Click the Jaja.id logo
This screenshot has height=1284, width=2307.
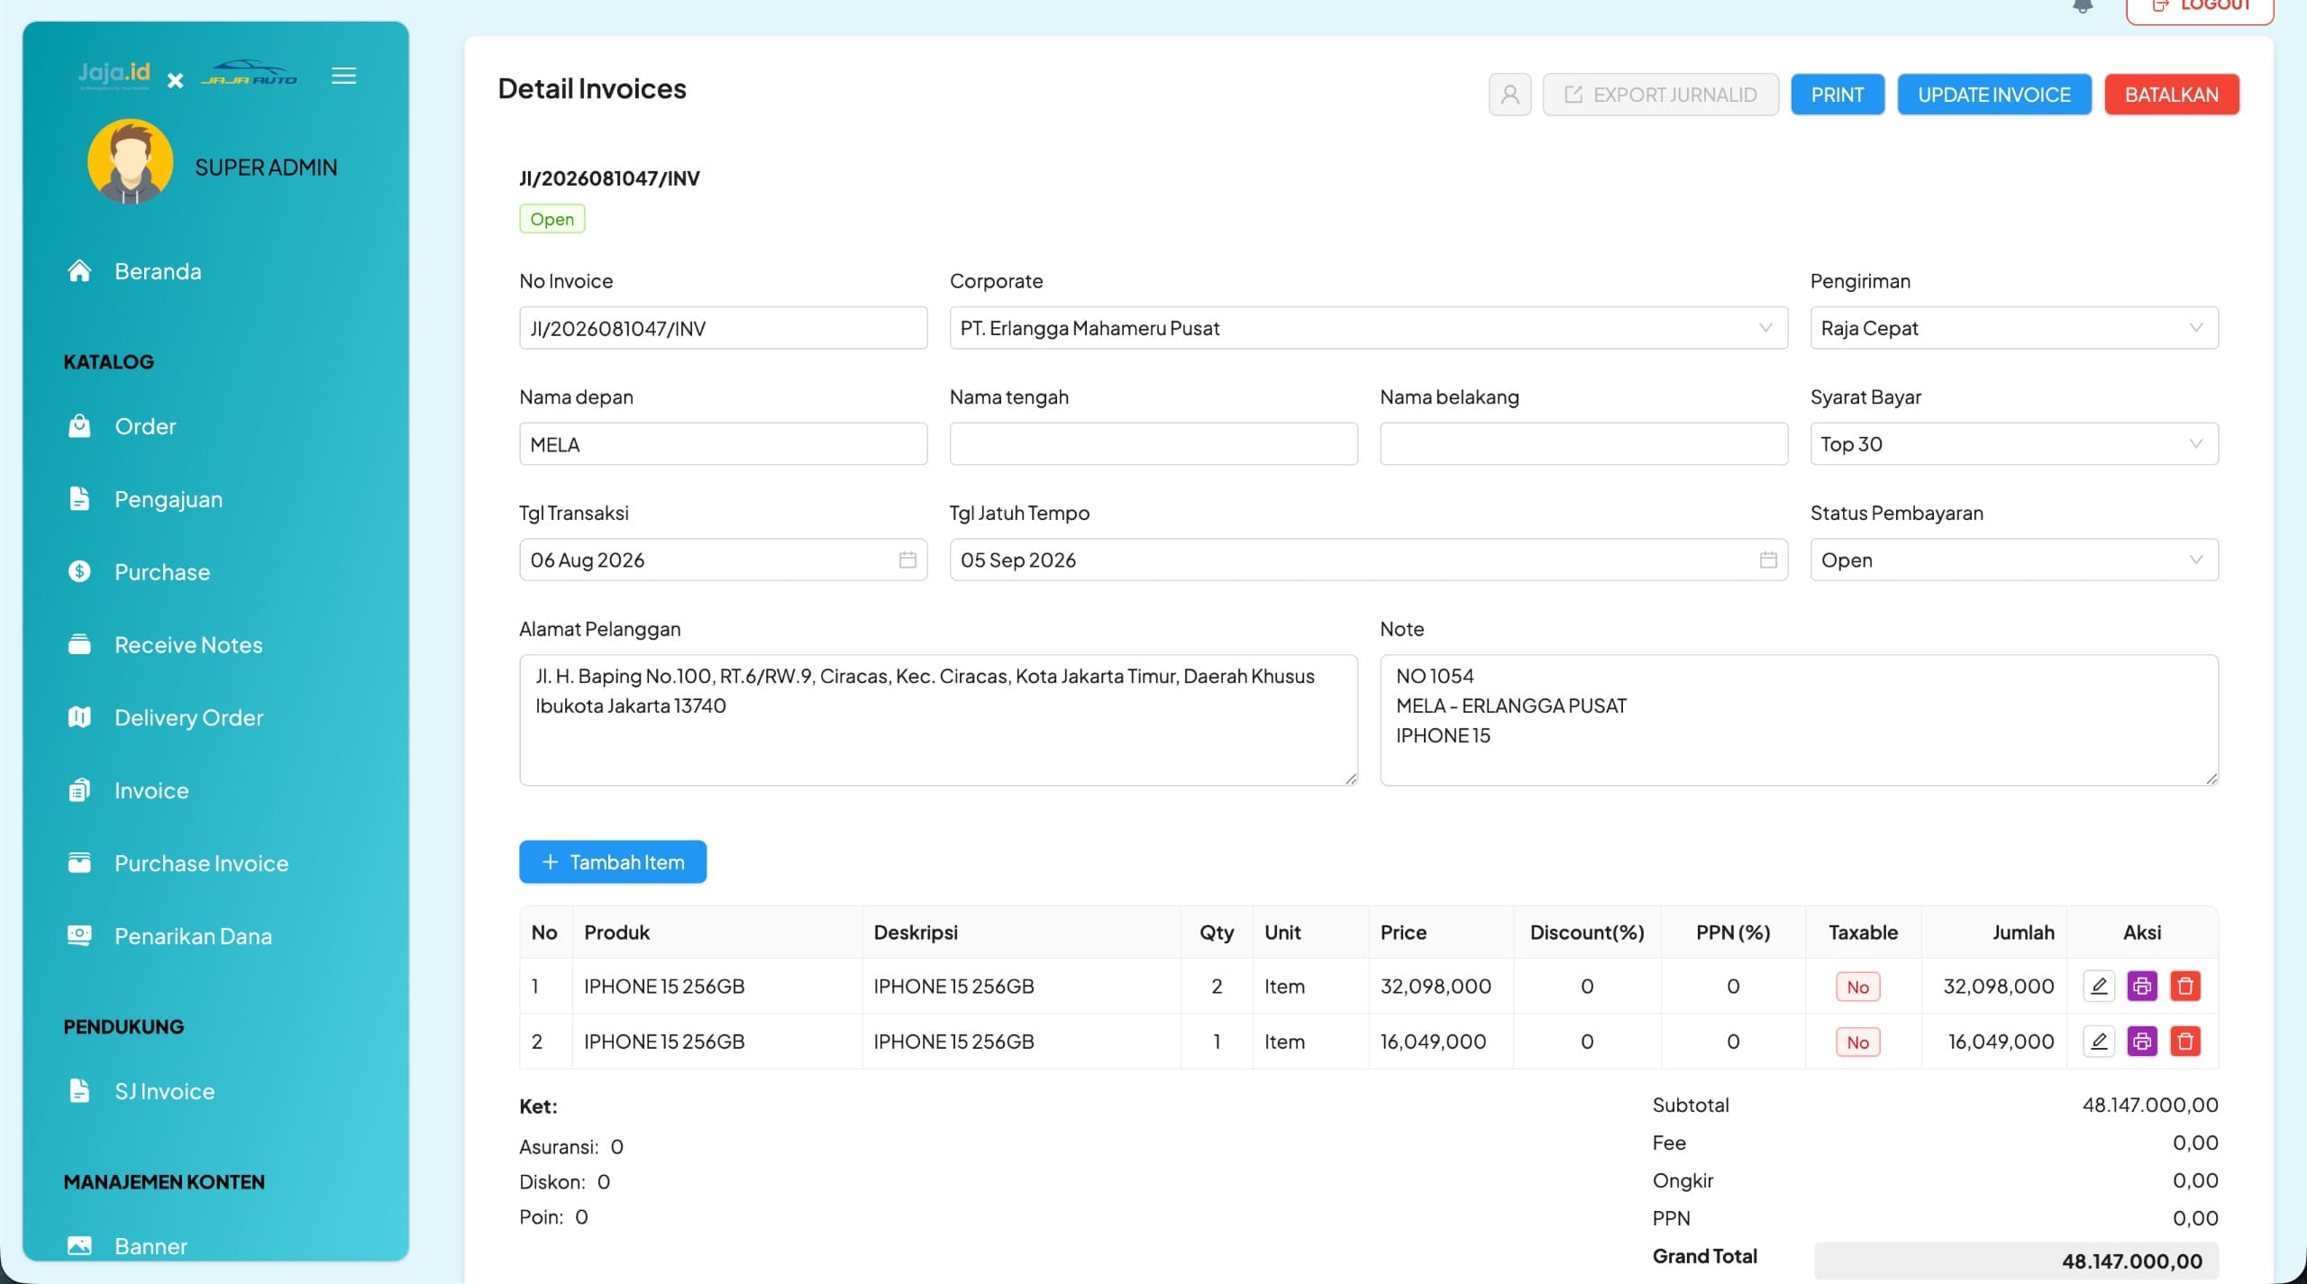pyautogui.click(x=114, y=74)
